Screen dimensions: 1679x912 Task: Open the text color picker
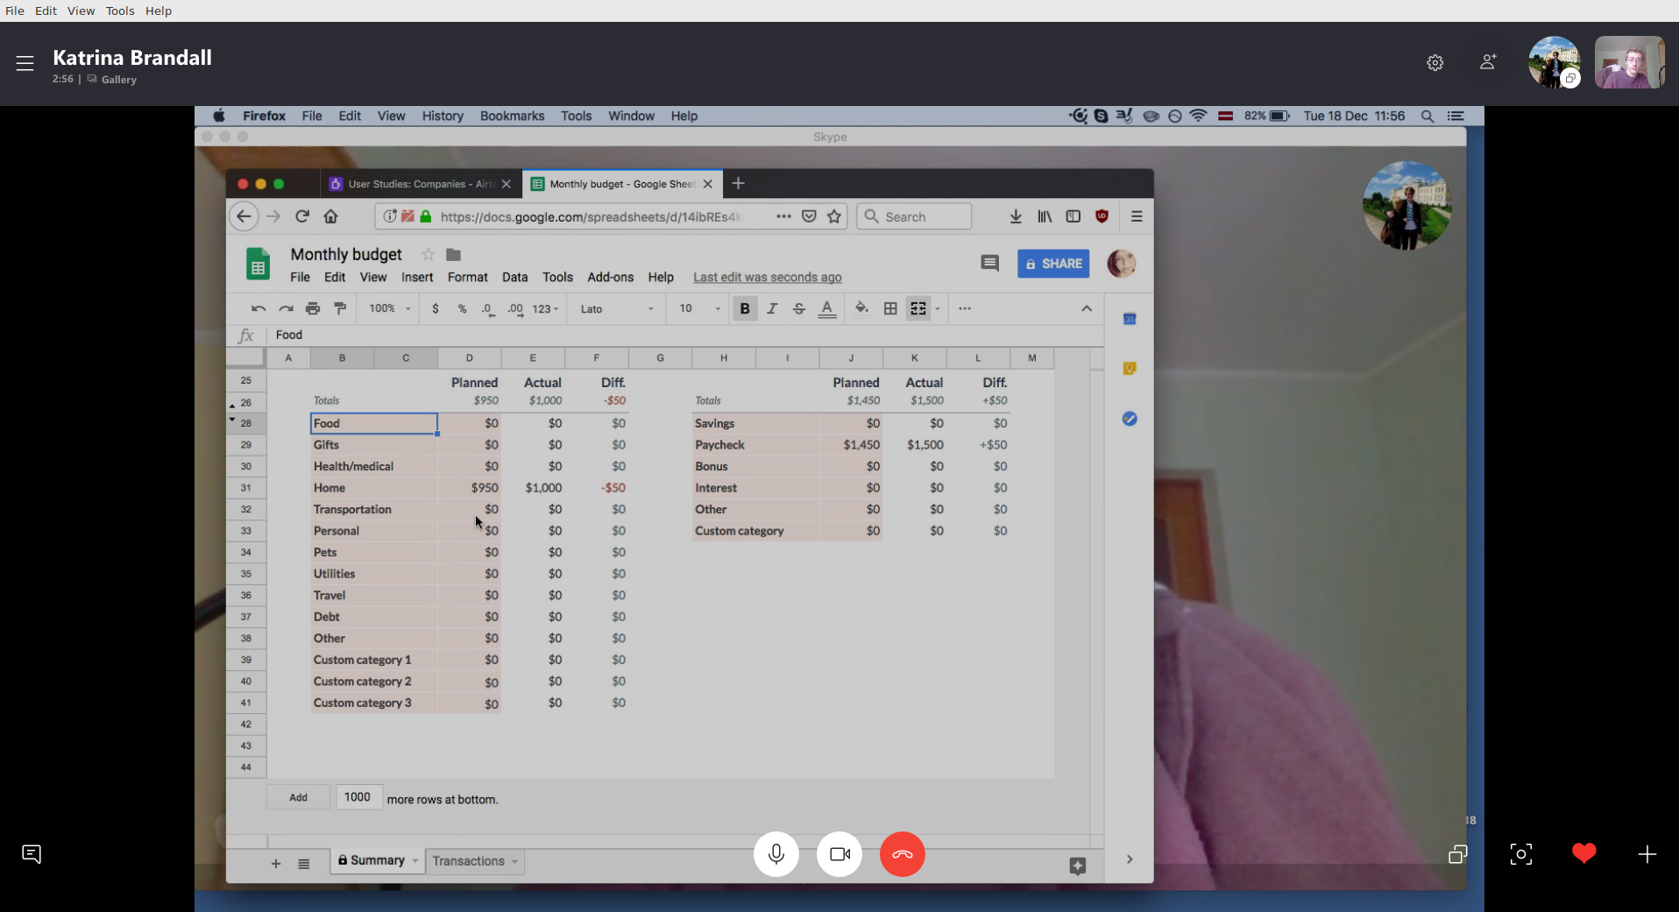[x=826, y=308]
